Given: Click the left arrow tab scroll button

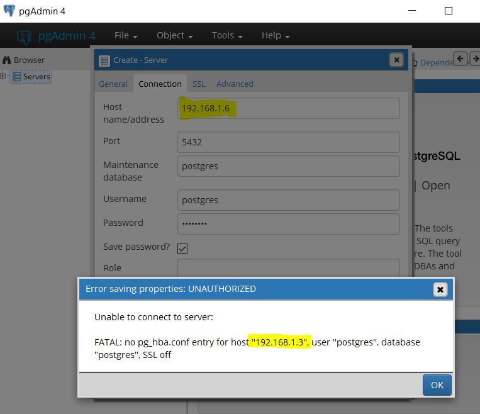Looking at the screenshot, I should pyautogui.click(x=460, y=58).
